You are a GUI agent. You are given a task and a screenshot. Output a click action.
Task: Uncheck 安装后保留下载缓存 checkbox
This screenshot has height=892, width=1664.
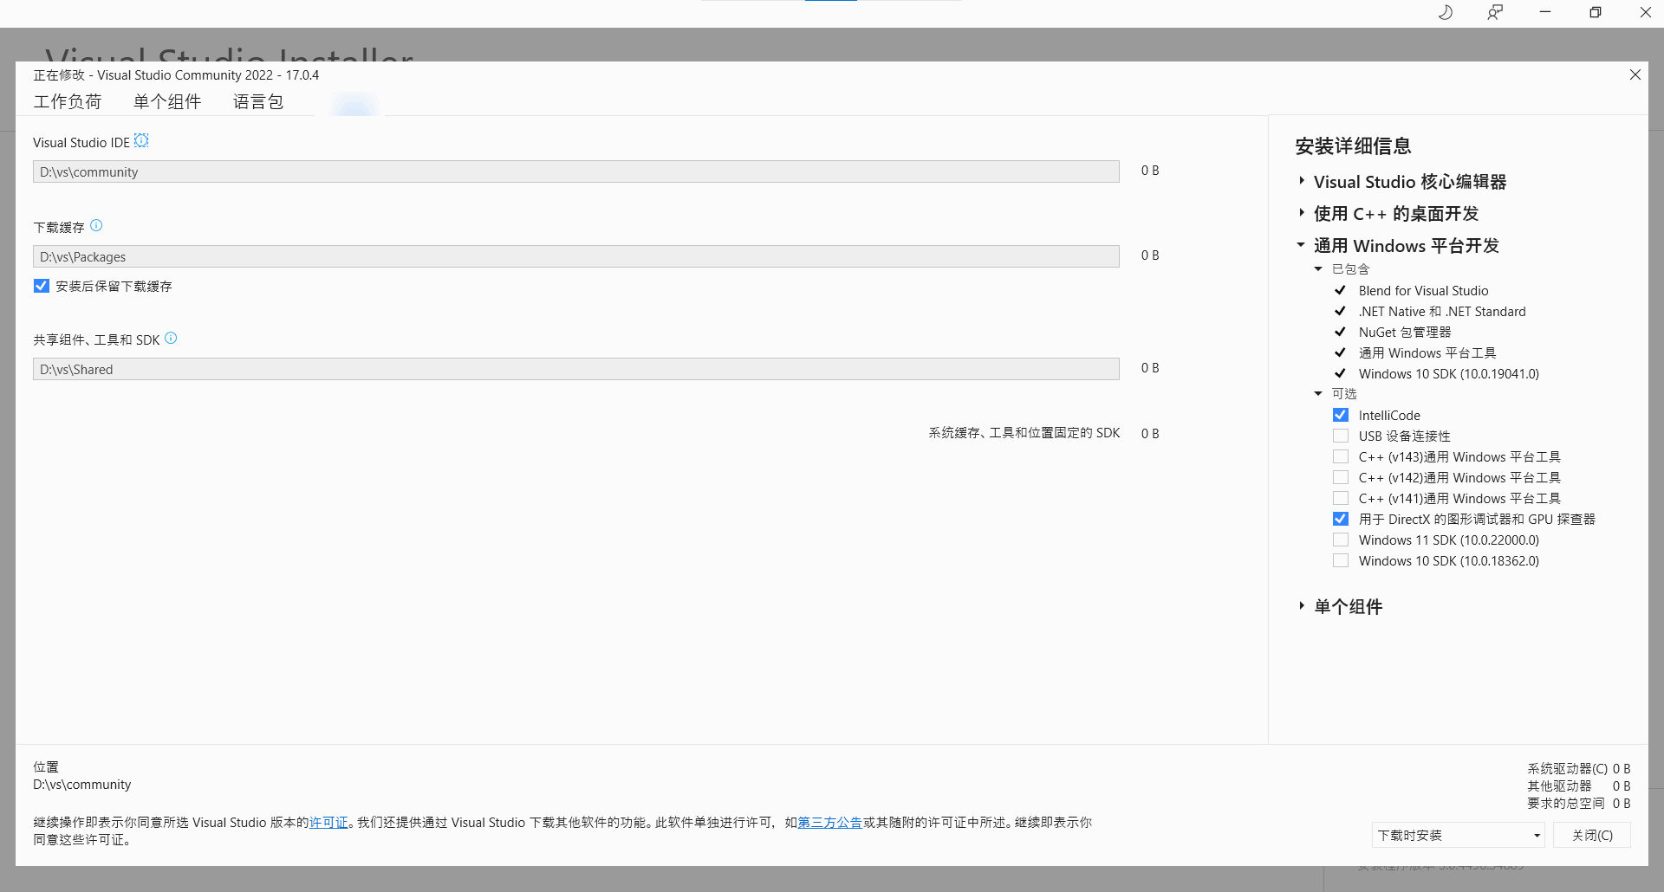point(42,286)
